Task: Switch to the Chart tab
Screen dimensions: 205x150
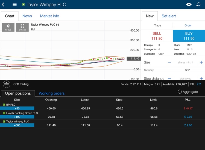Action: point(10,16)
